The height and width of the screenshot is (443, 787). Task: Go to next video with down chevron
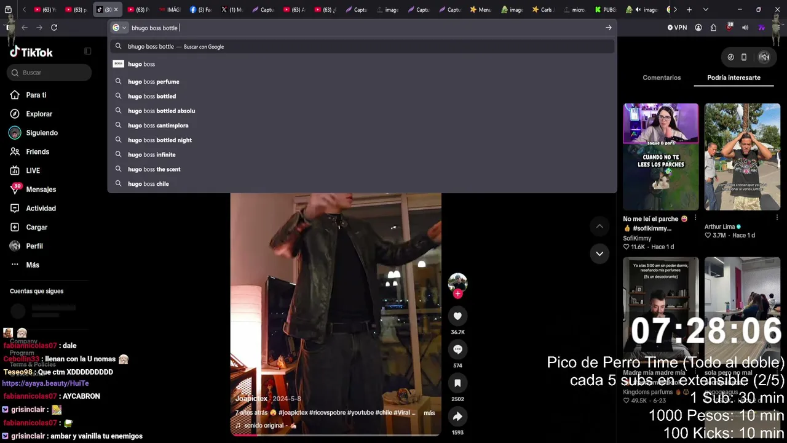click(x=599, y=253)
